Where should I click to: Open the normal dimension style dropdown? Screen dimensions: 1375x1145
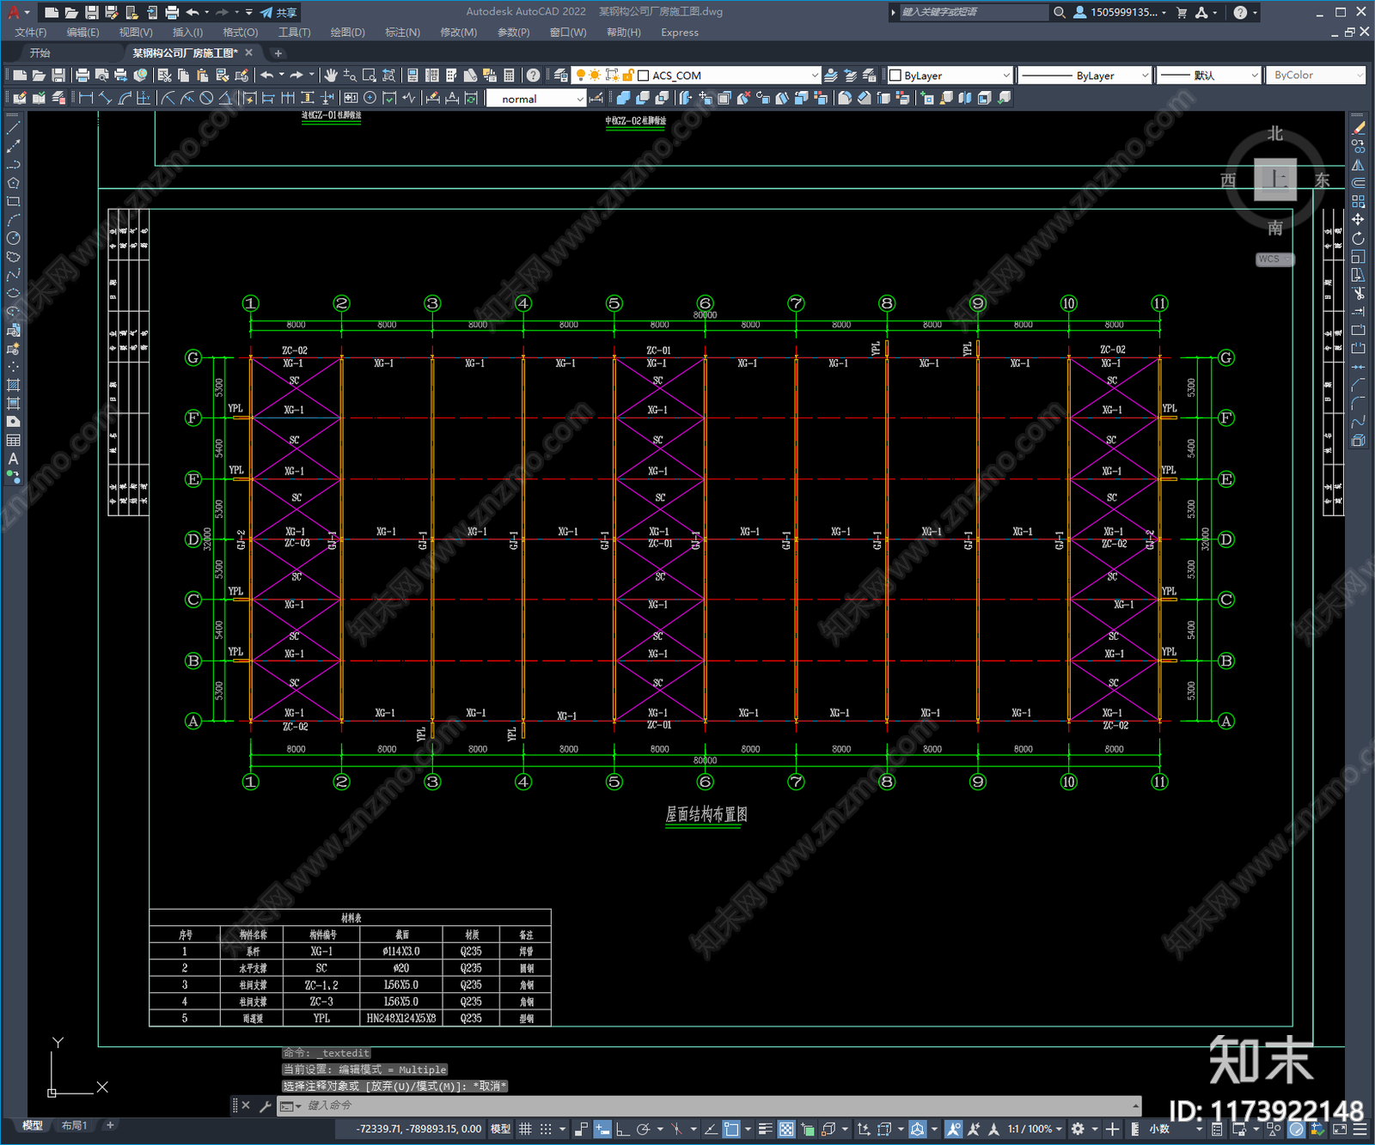[x=536, y=99]
